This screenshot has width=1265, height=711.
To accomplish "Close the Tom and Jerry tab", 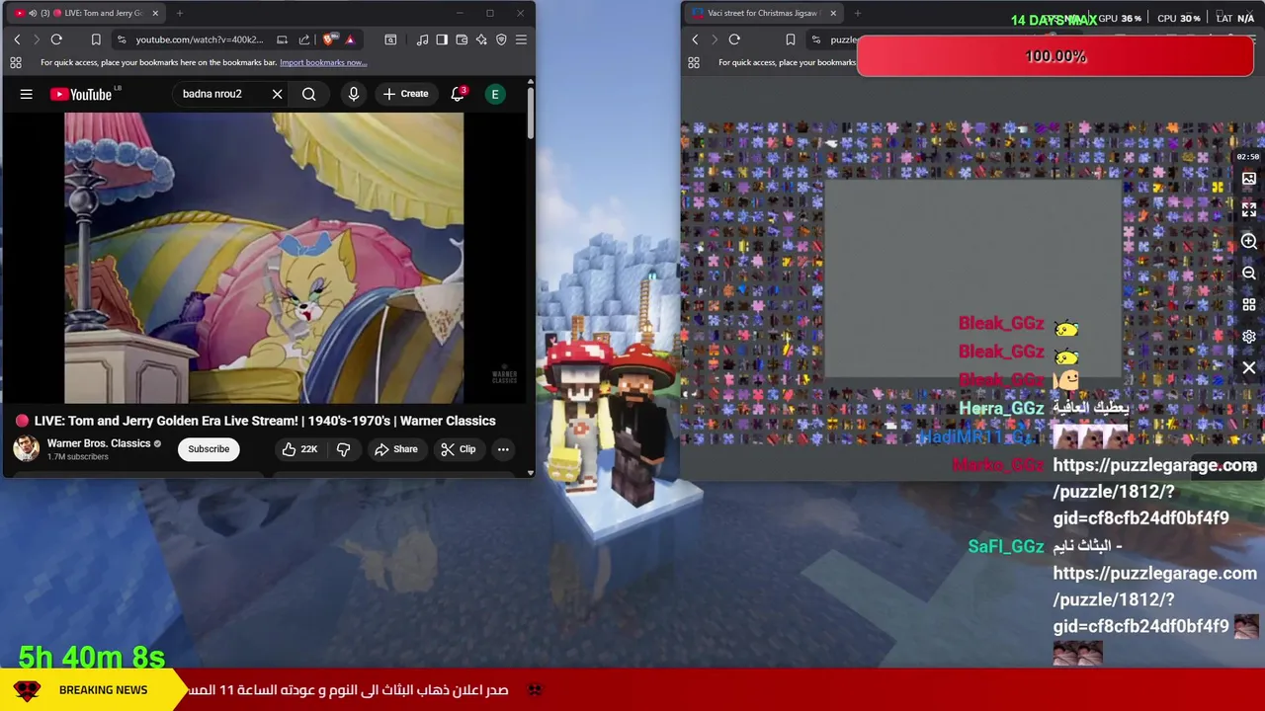I will [x=155, y=13].
